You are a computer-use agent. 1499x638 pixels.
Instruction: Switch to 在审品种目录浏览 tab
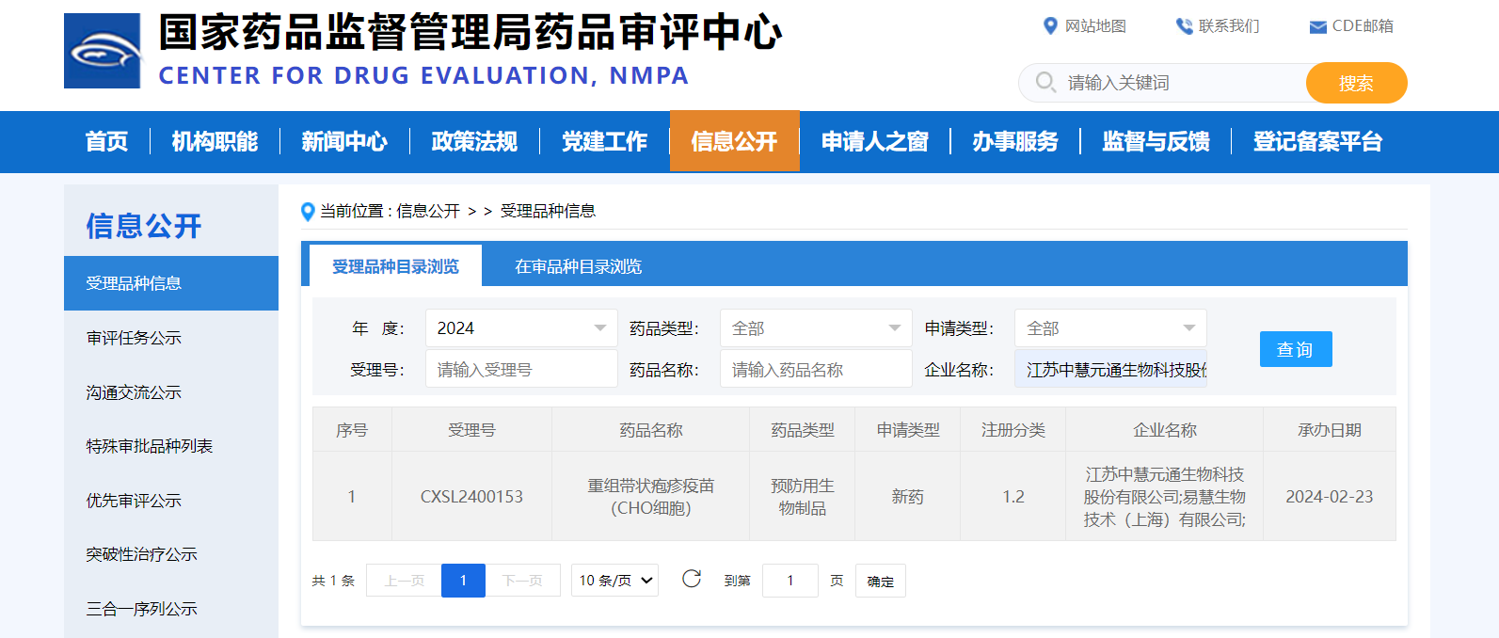(x=578, y=267)
